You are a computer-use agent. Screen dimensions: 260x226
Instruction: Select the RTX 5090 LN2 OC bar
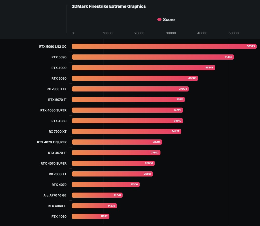(164, 46)
